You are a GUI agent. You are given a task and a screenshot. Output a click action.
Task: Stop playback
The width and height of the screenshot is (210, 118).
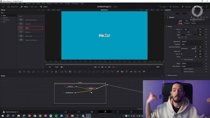click(x=102, y=67)
